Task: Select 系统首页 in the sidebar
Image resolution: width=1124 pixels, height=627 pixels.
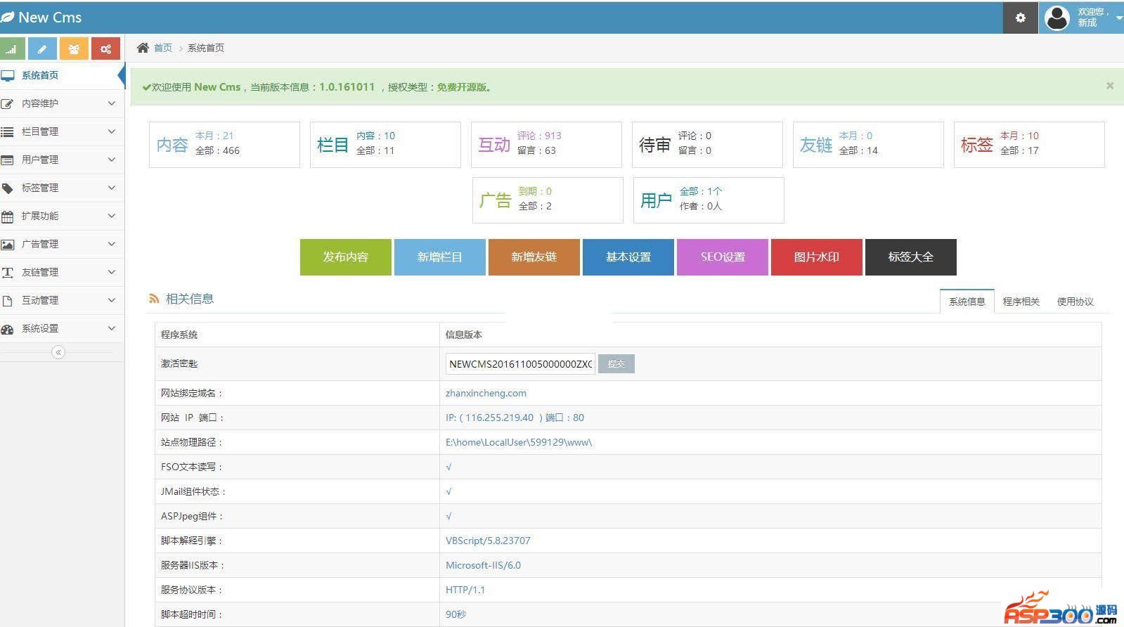Action: pos(62,75)
